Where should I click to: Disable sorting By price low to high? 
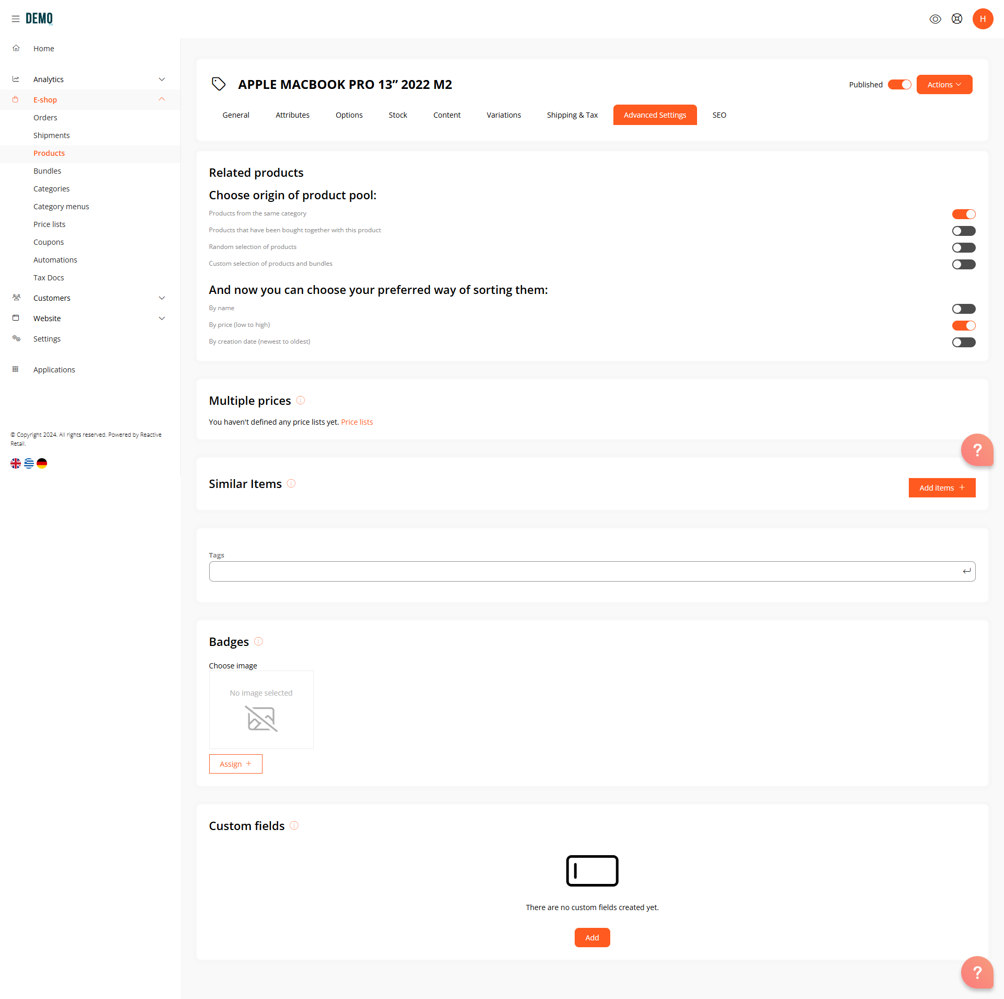964,325
